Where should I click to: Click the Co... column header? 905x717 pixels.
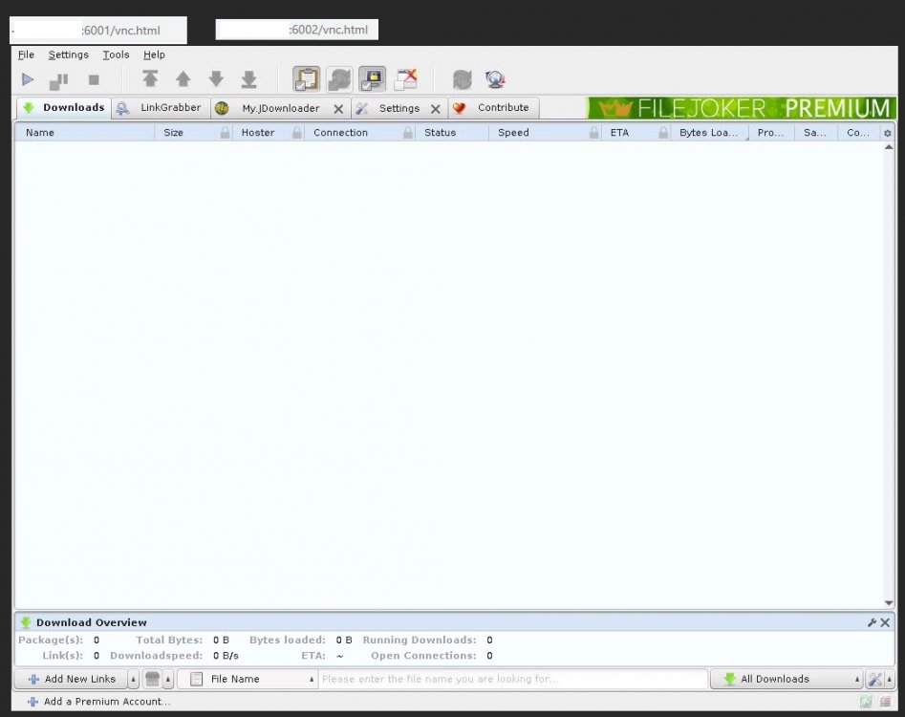(x=858, y=133)
